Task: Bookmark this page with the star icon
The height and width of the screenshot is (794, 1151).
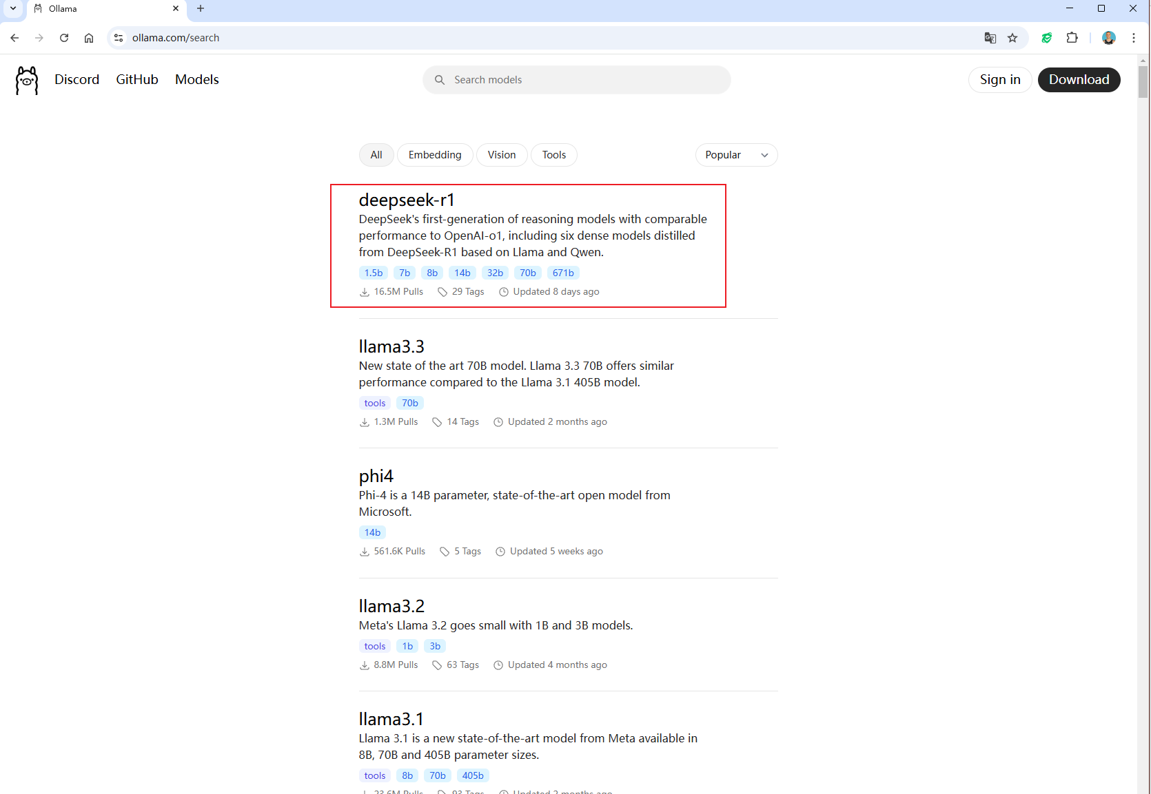Action: 1012,38
